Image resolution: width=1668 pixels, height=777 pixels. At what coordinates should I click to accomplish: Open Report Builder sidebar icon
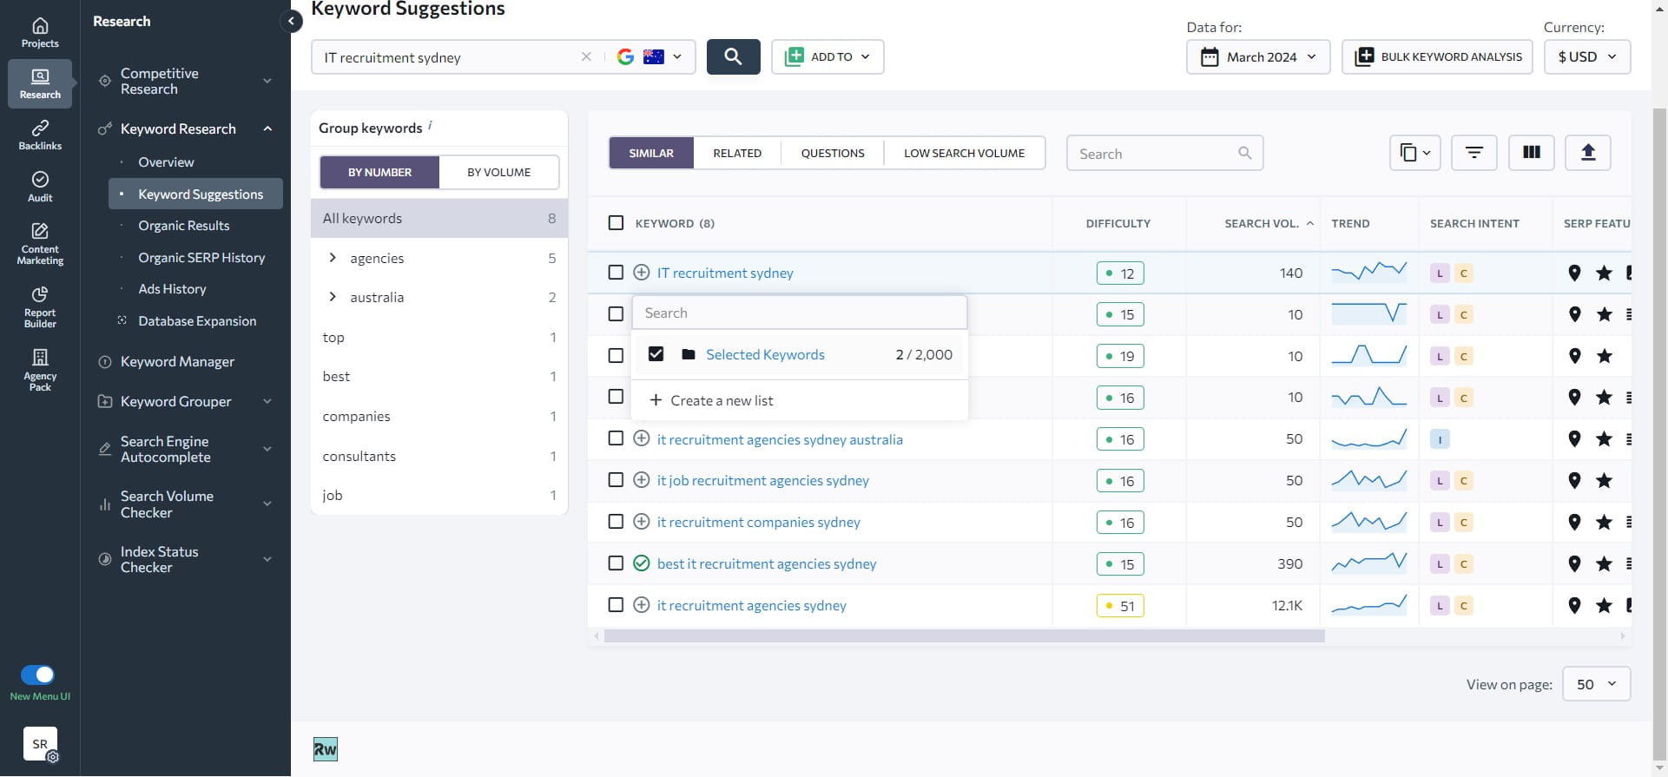click(40, 306)
